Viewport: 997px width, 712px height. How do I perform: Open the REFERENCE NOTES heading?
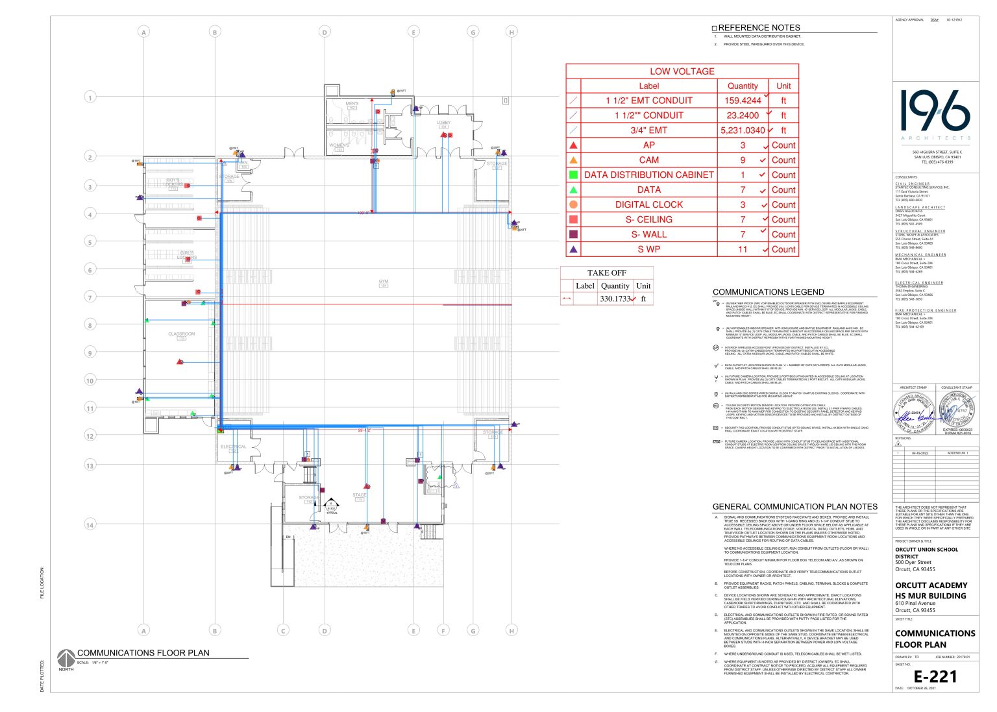(756, 27)
